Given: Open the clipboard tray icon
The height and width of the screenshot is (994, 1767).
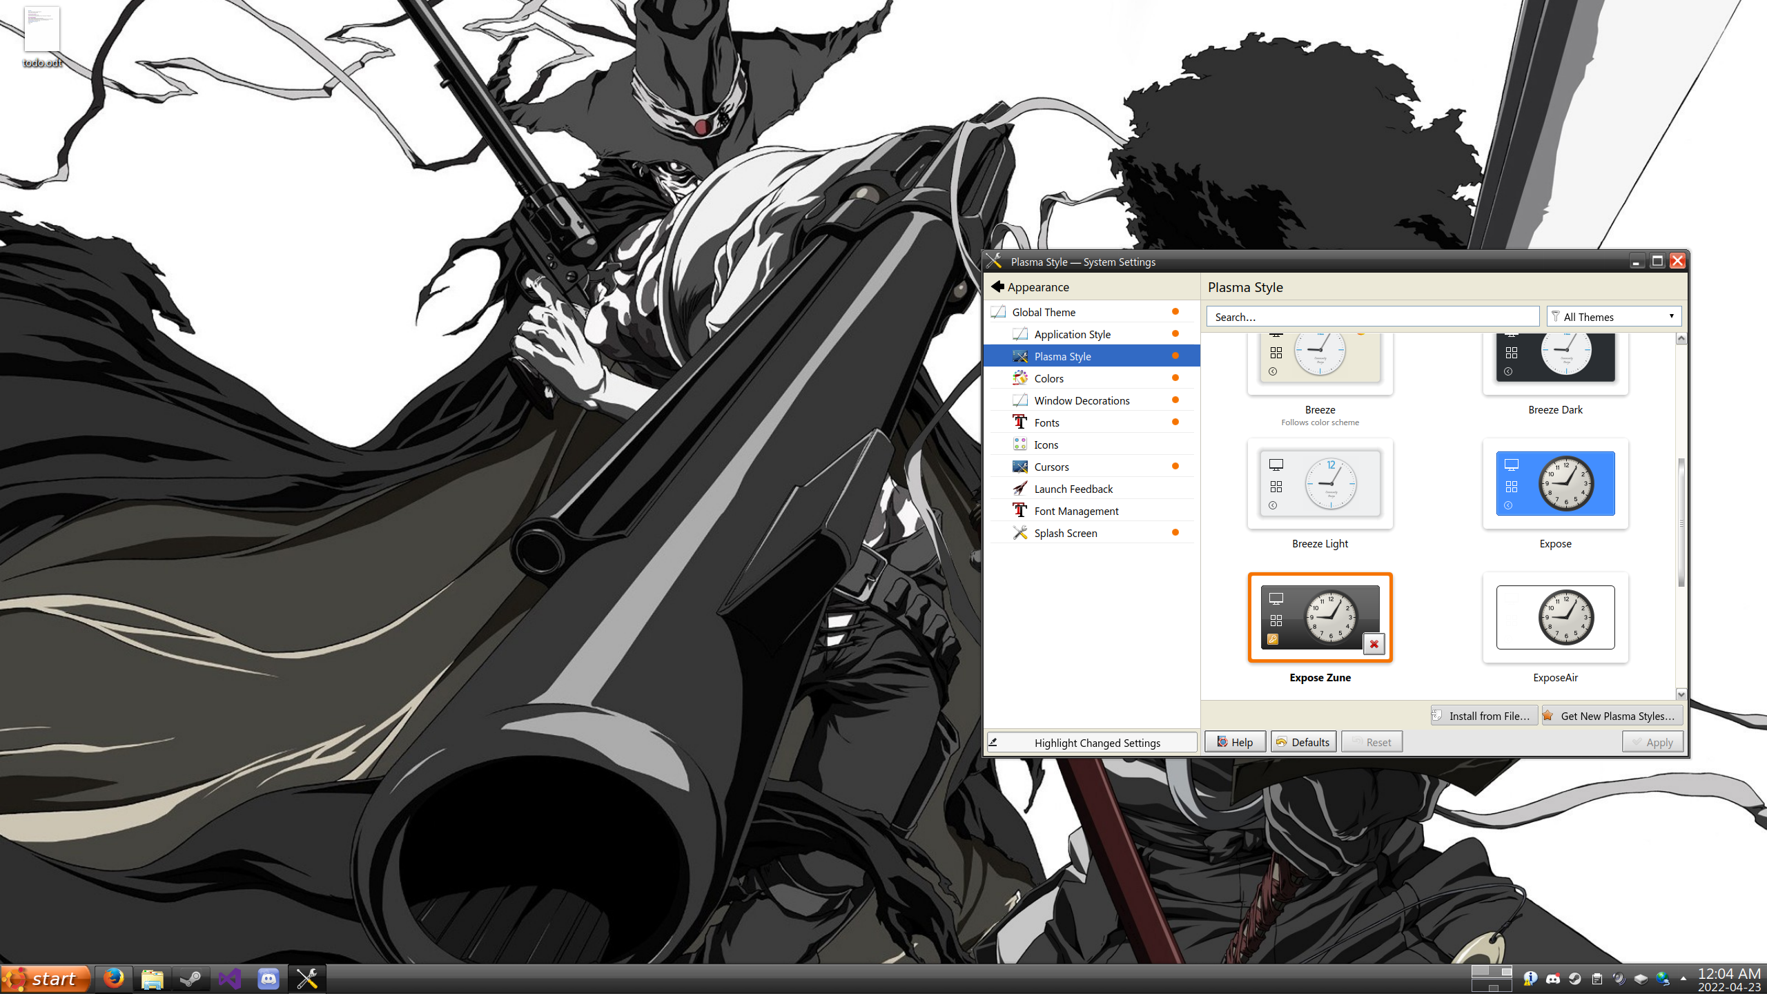Looking at the screenshot, I should 1597,979.
